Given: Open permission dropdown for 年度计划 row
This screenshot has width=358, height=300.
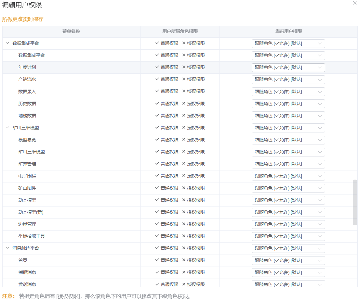Looking at the screenshot, I should click(x=288, y=68).
